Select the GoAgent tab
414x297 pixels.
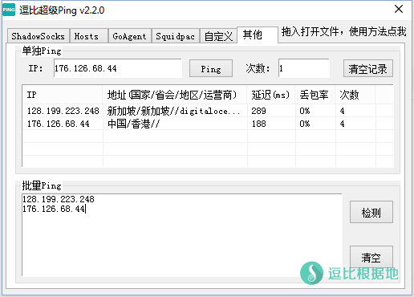tap(130, 36)
